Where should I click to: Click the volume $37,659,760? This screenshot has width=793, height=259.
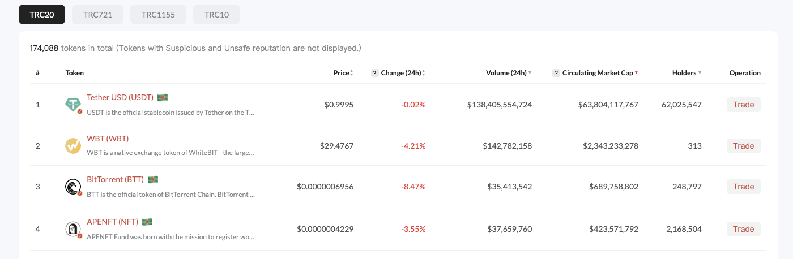click(x=510, y=229)
